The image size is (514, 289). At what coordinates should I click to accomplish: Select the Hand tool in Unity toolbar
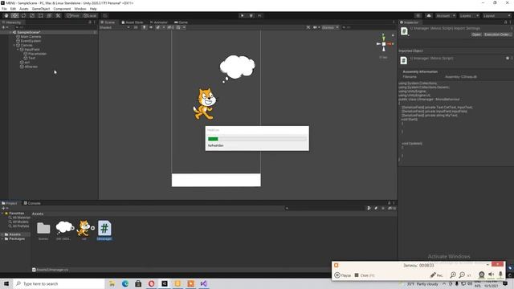6,15
